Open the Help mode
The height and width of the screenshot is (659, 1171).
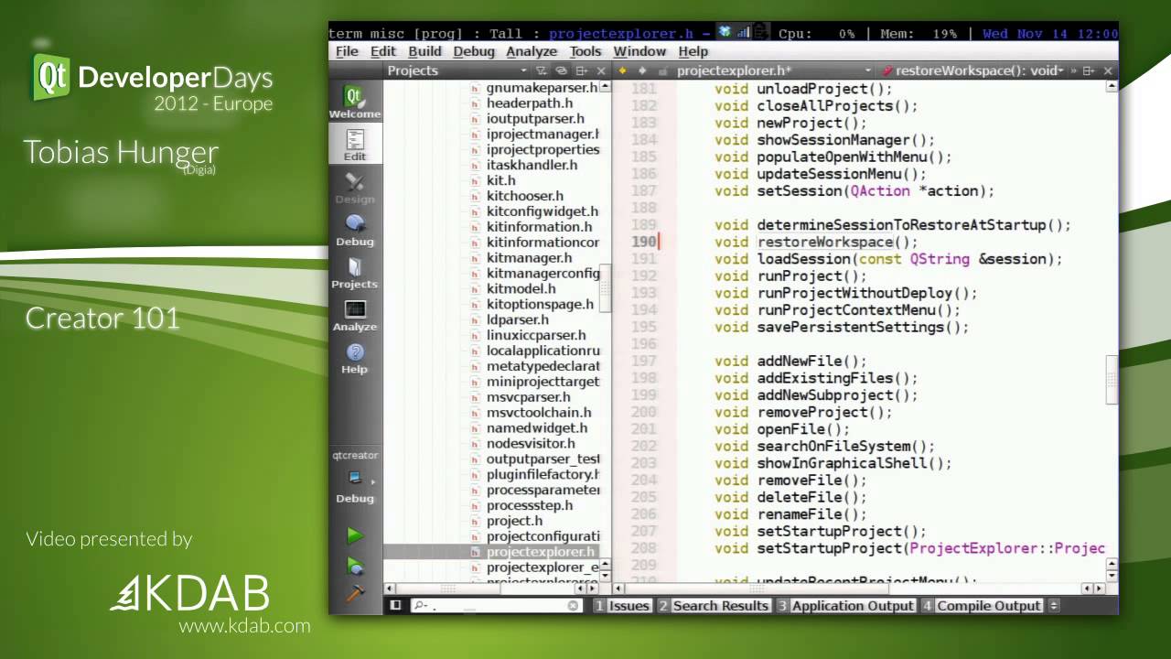coord(355,358)
